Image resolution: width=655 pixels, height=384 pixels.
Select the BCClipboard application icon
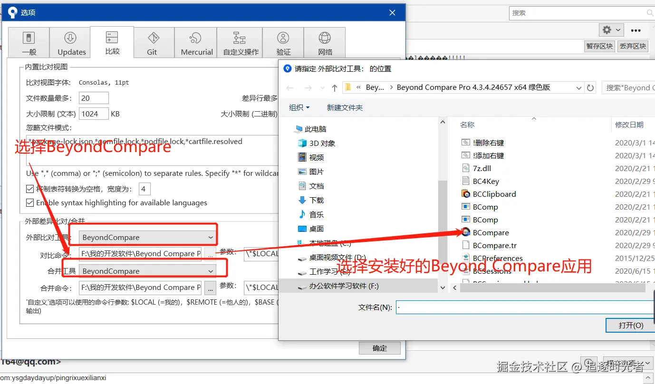[465, 194]
